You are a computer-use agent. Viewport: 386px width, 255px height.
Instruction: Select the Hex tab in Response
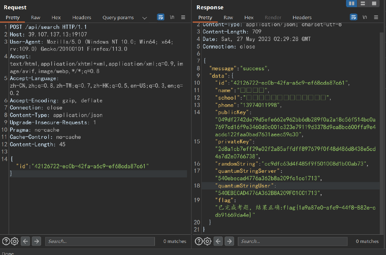pyautogui.click(x=249, y=17)
